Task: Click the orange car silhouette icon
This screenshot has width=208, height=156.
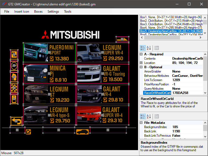Action: pyautogui.click(x=83, y=132)
